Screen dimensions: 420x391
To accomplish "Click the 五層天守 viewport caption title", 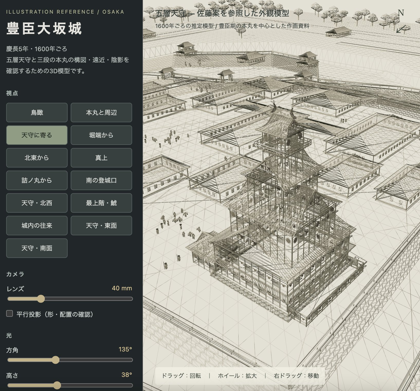I will 222,13.
